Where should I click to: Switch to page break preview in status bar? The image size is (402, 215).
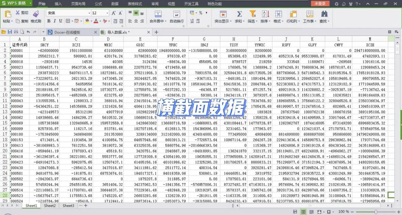click(x=311, y=212)
